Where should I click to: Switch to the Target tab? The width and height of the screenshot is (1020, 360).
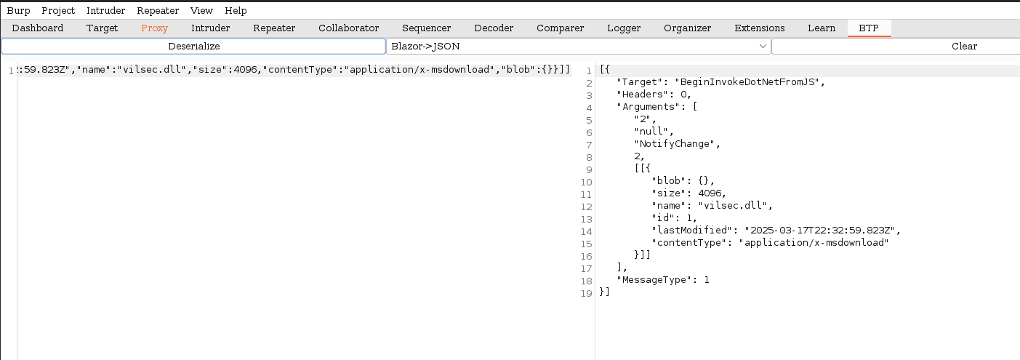(102, 28)
